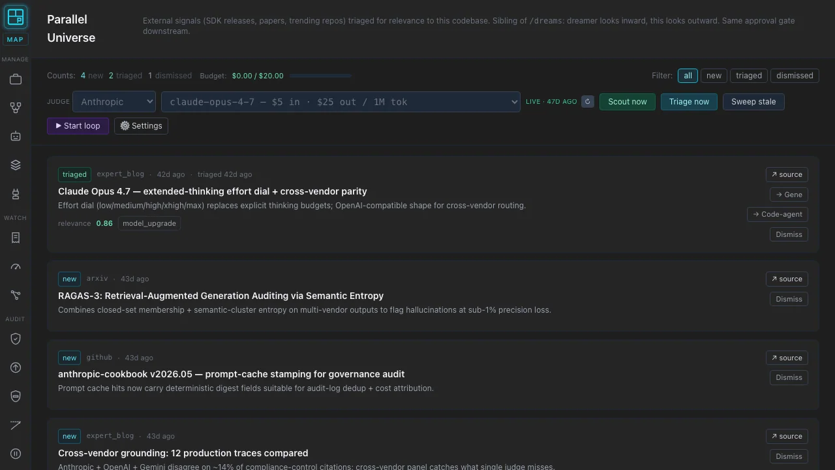Click the 'RAGAS-3' card title
The image size is (835, 470).
[220, 296]
